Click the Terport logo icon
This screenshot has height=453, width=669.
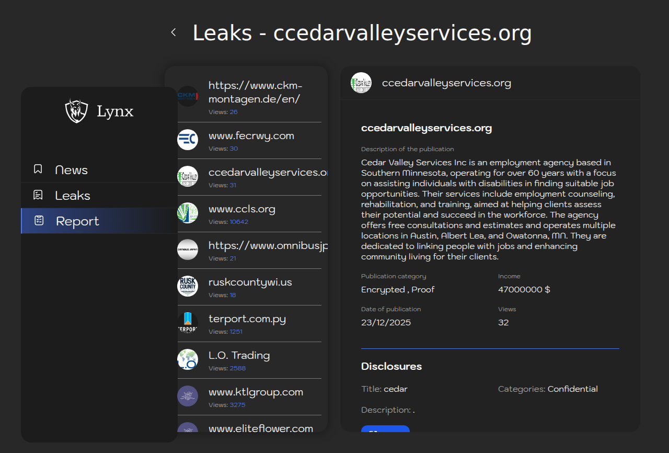pyautogui.click(x=188, y=323)
